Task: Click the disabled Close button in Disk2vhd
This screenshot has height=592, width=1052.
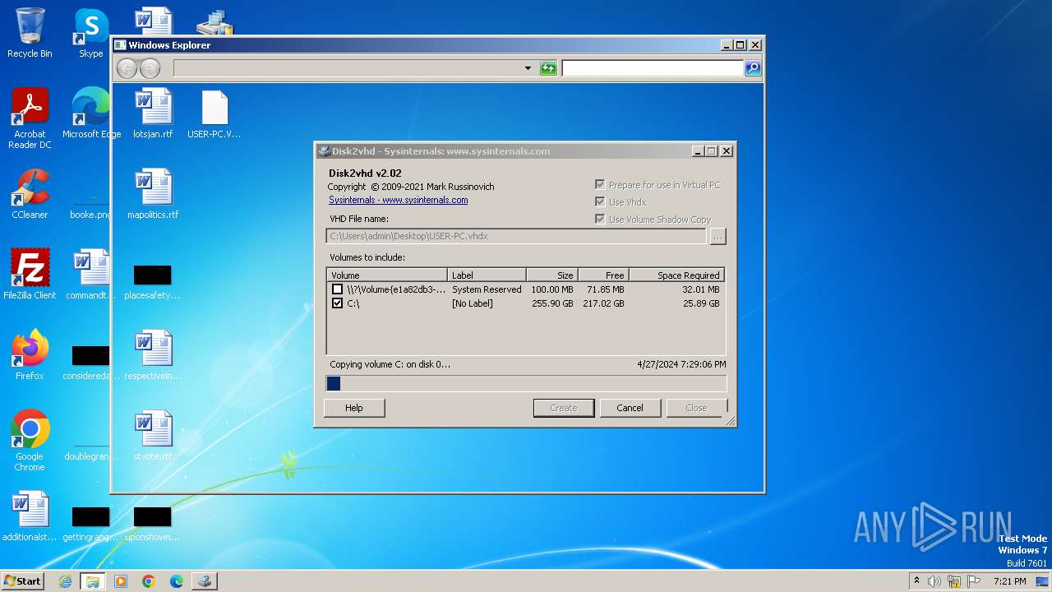Action: click(x=696, y=408)
